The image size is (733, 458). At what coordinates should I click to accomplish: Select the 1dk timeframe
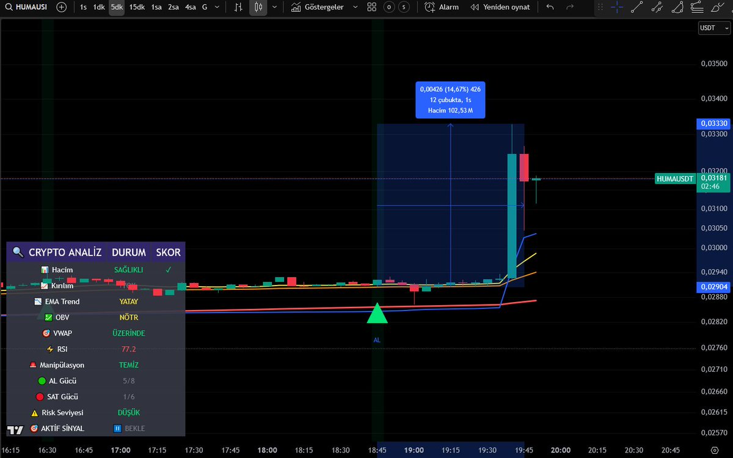pyautogui.click(x=98, y=7)
